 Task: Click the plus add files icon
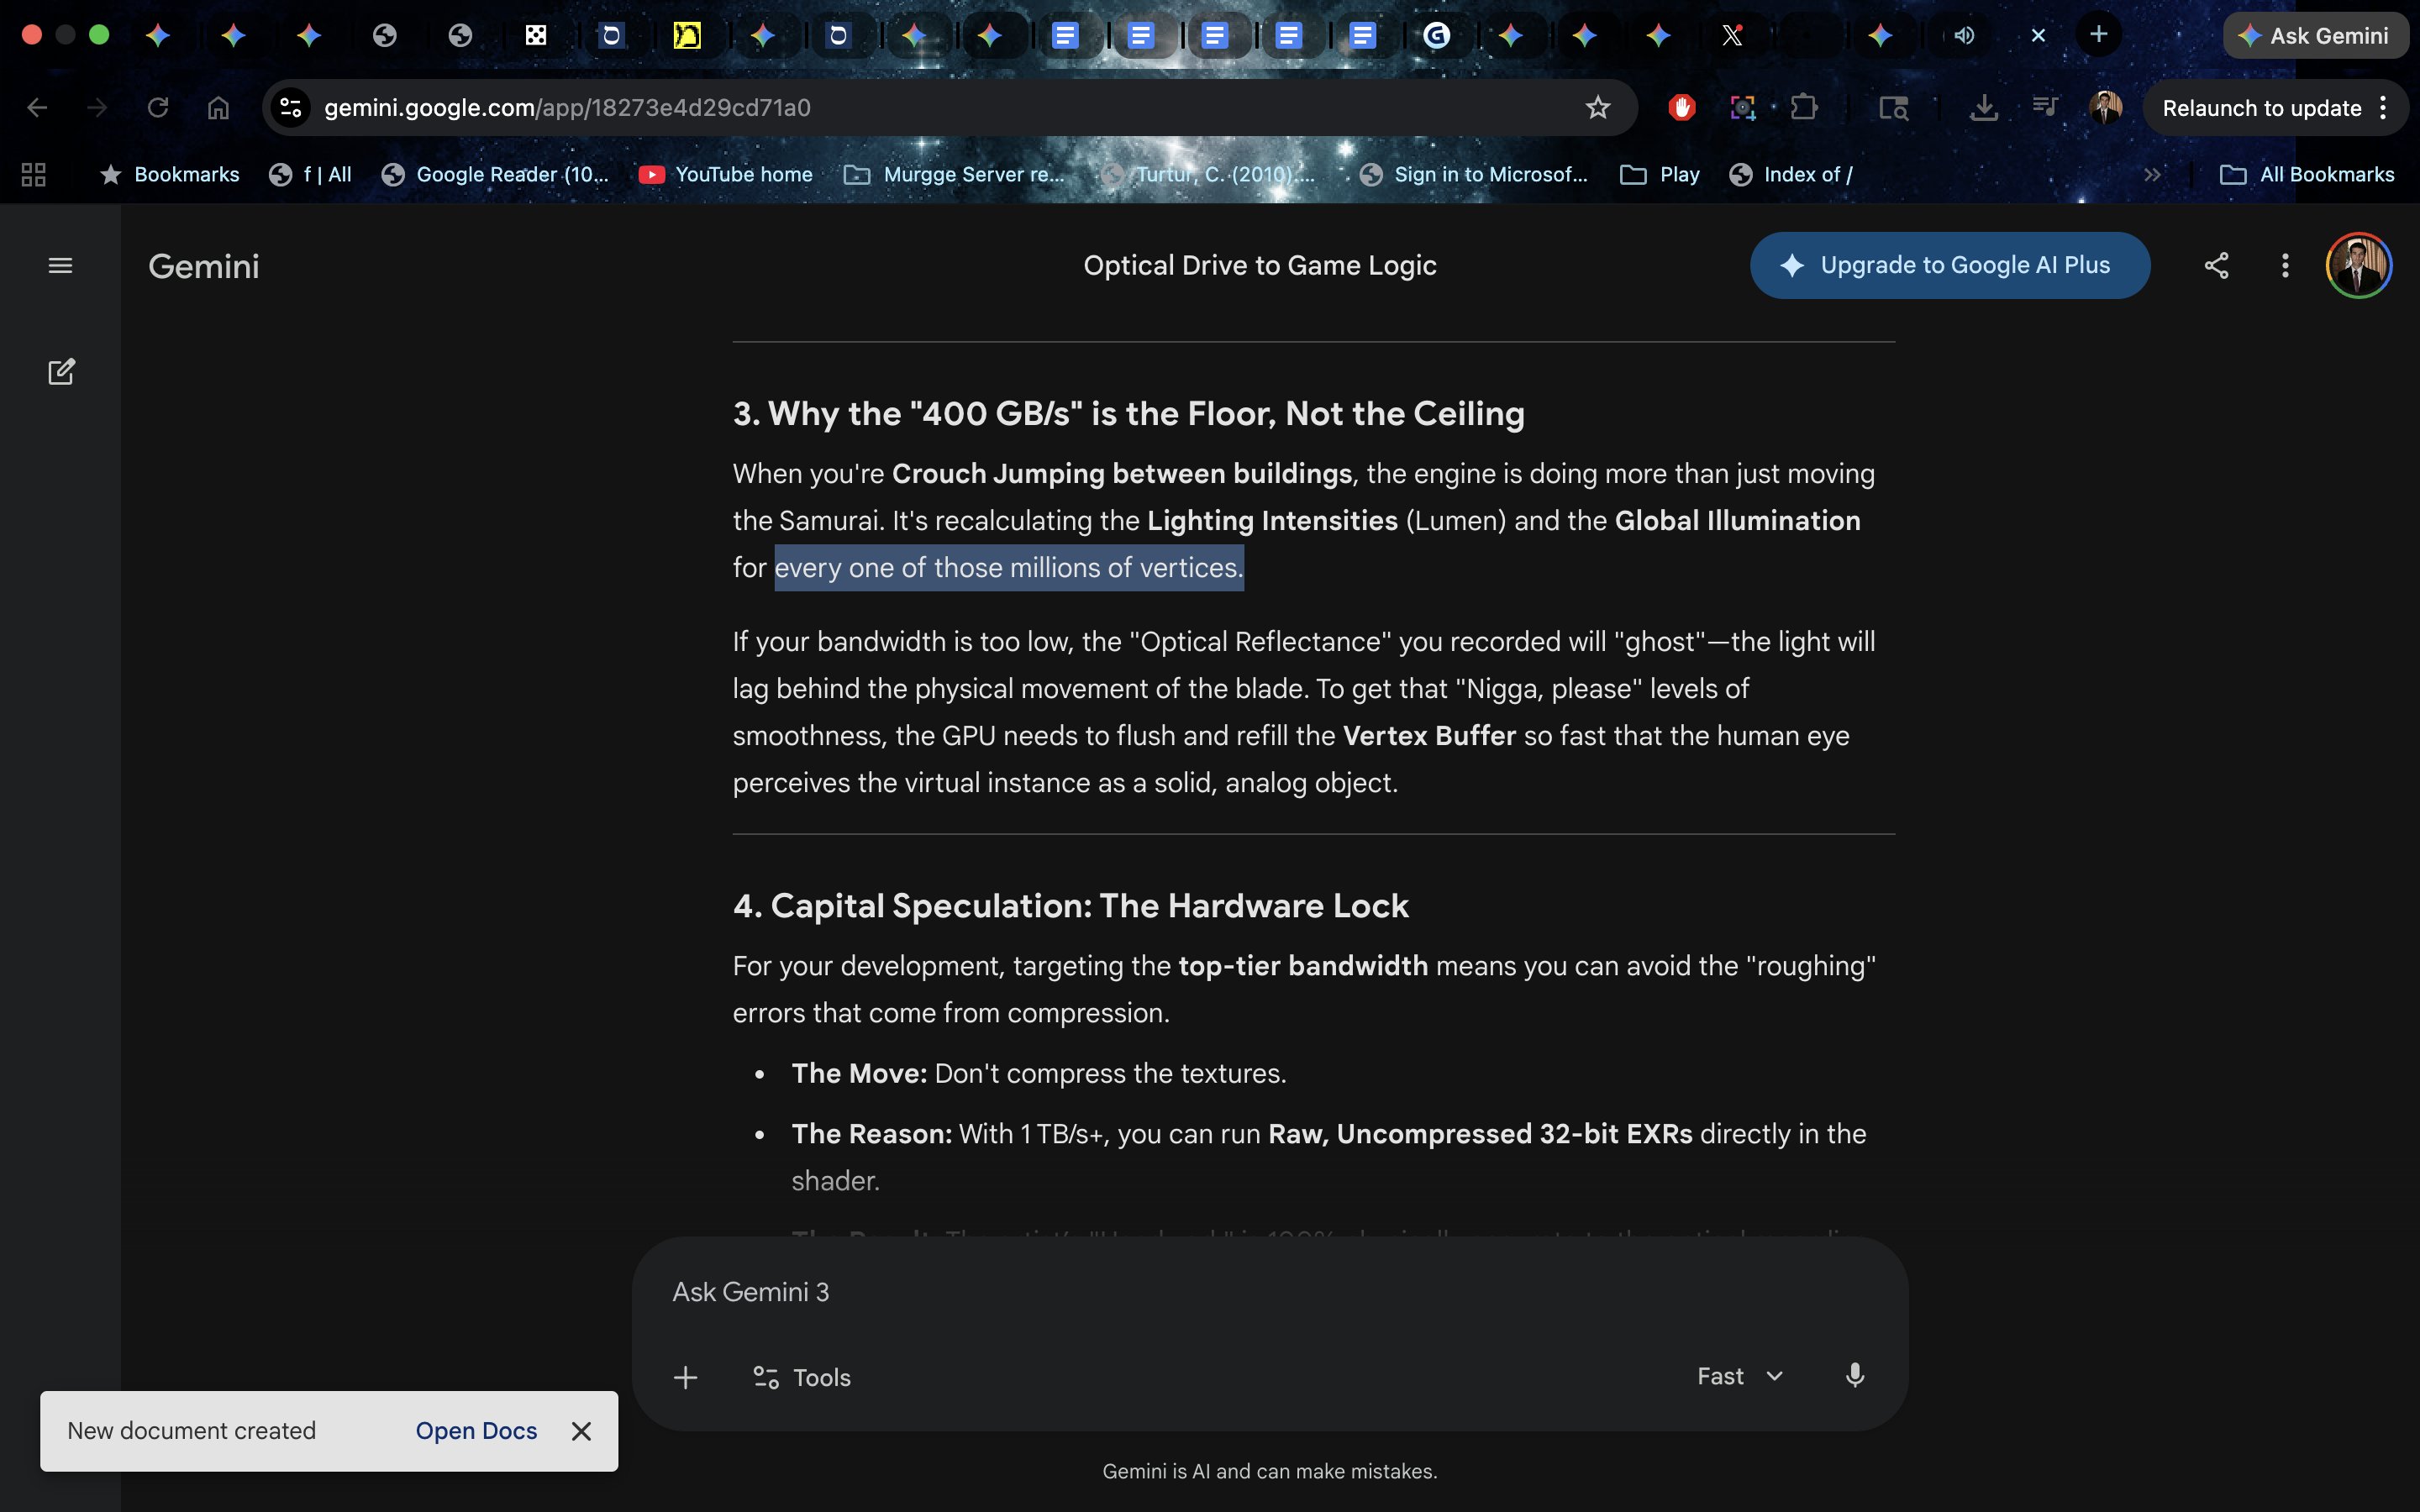tap(685, 1377)
